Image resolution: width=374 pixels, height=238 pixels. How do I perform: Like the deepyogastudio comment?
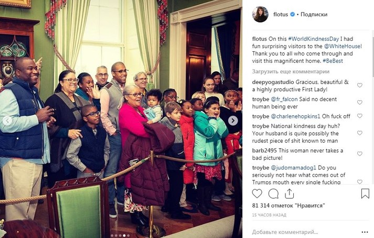click(x=360, y=85)
